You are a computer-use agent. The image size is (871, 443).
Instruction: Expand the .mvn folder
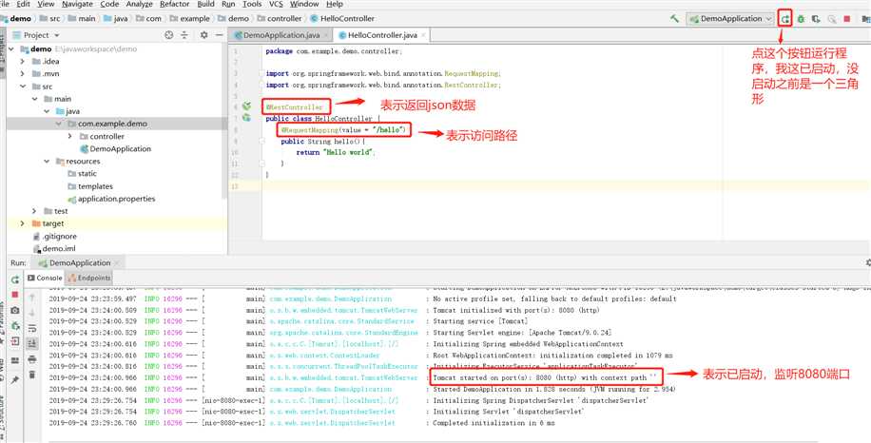[23, 73]
